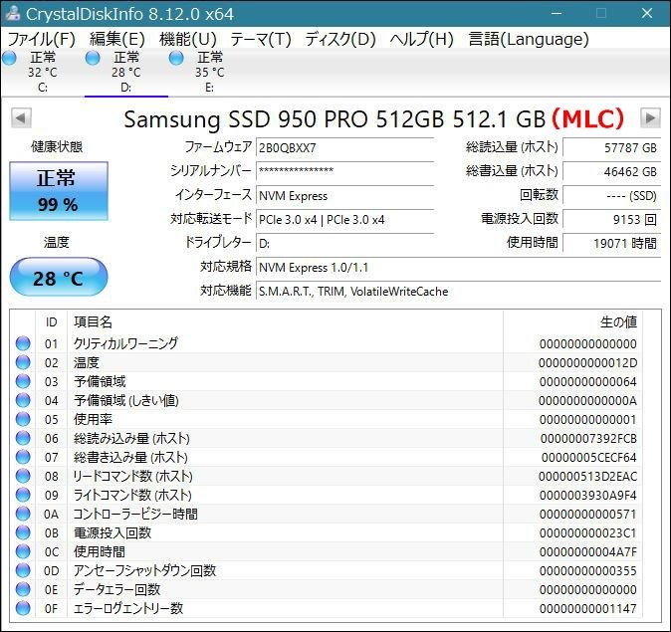Click status orb of attribute 01 row
This screenshot has width=671, height=632.
(23, 343)
